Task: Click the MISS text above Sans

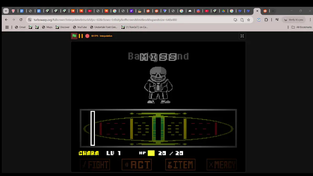Action: coord(158,57)
